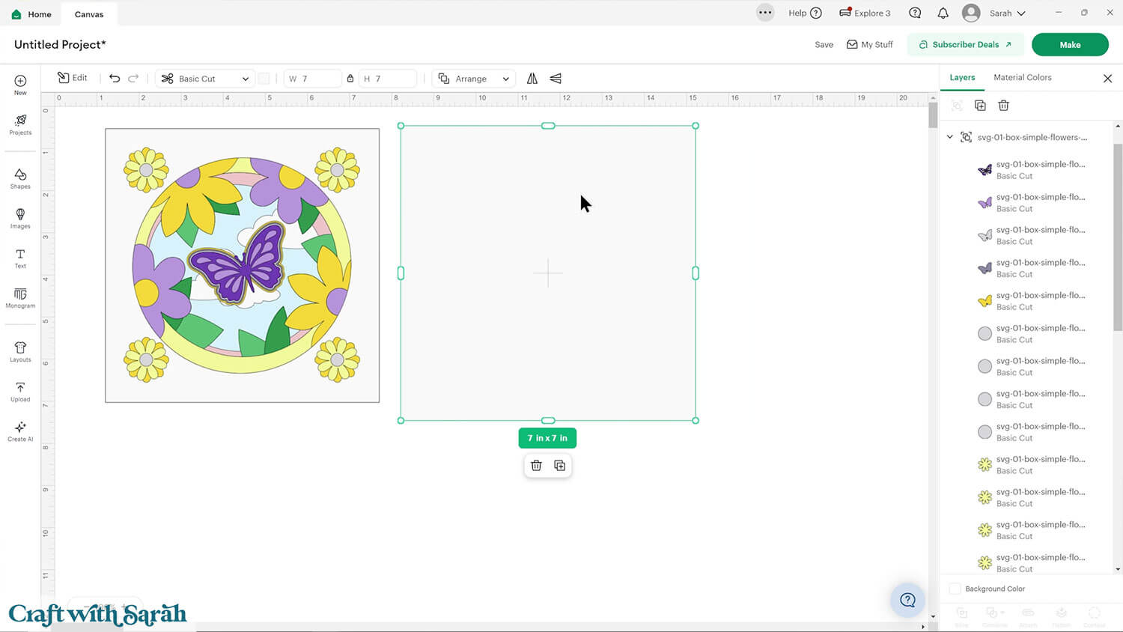Image resolution: width=1123 pixels, height=632 pixels.
Task: Open the Arrange dropdown
Action: tap(474, 78)
